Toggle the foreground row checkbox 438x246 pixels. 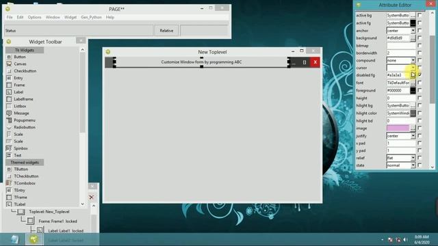(x=420, y=90)
